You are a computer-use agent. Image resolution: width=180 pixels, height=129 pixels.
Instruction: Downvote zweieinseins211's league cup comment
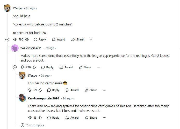[34, 67]
